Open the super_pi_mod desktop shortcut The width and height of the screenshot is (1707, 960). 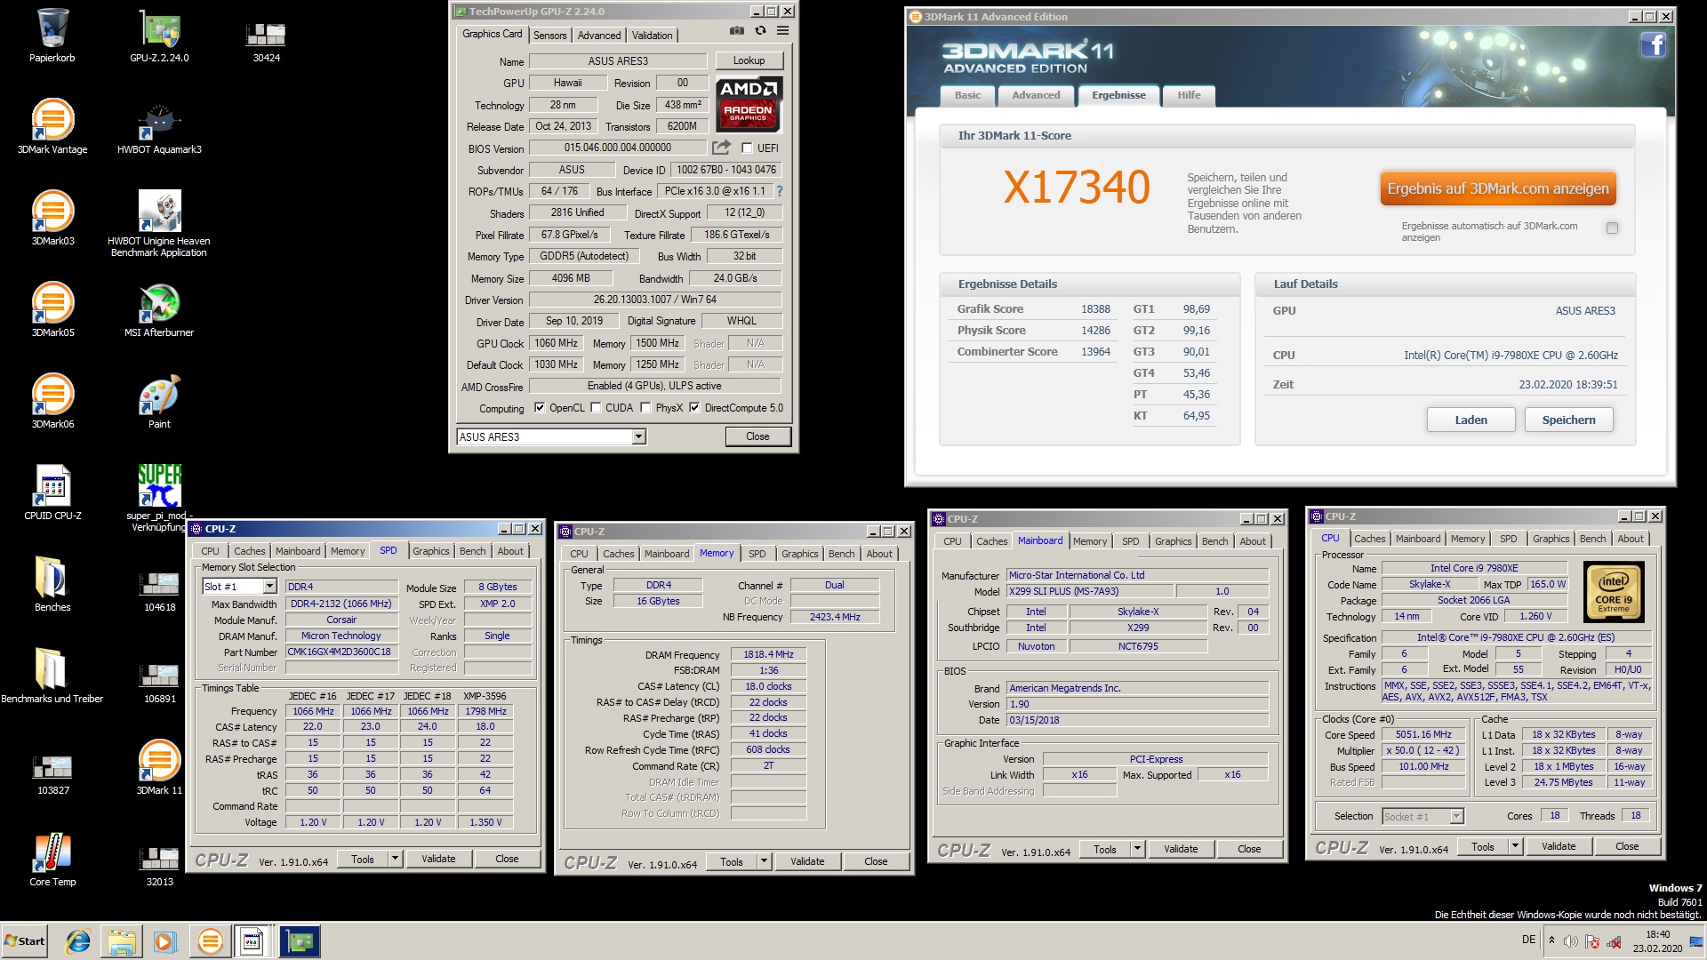click(x=159, y=496)
